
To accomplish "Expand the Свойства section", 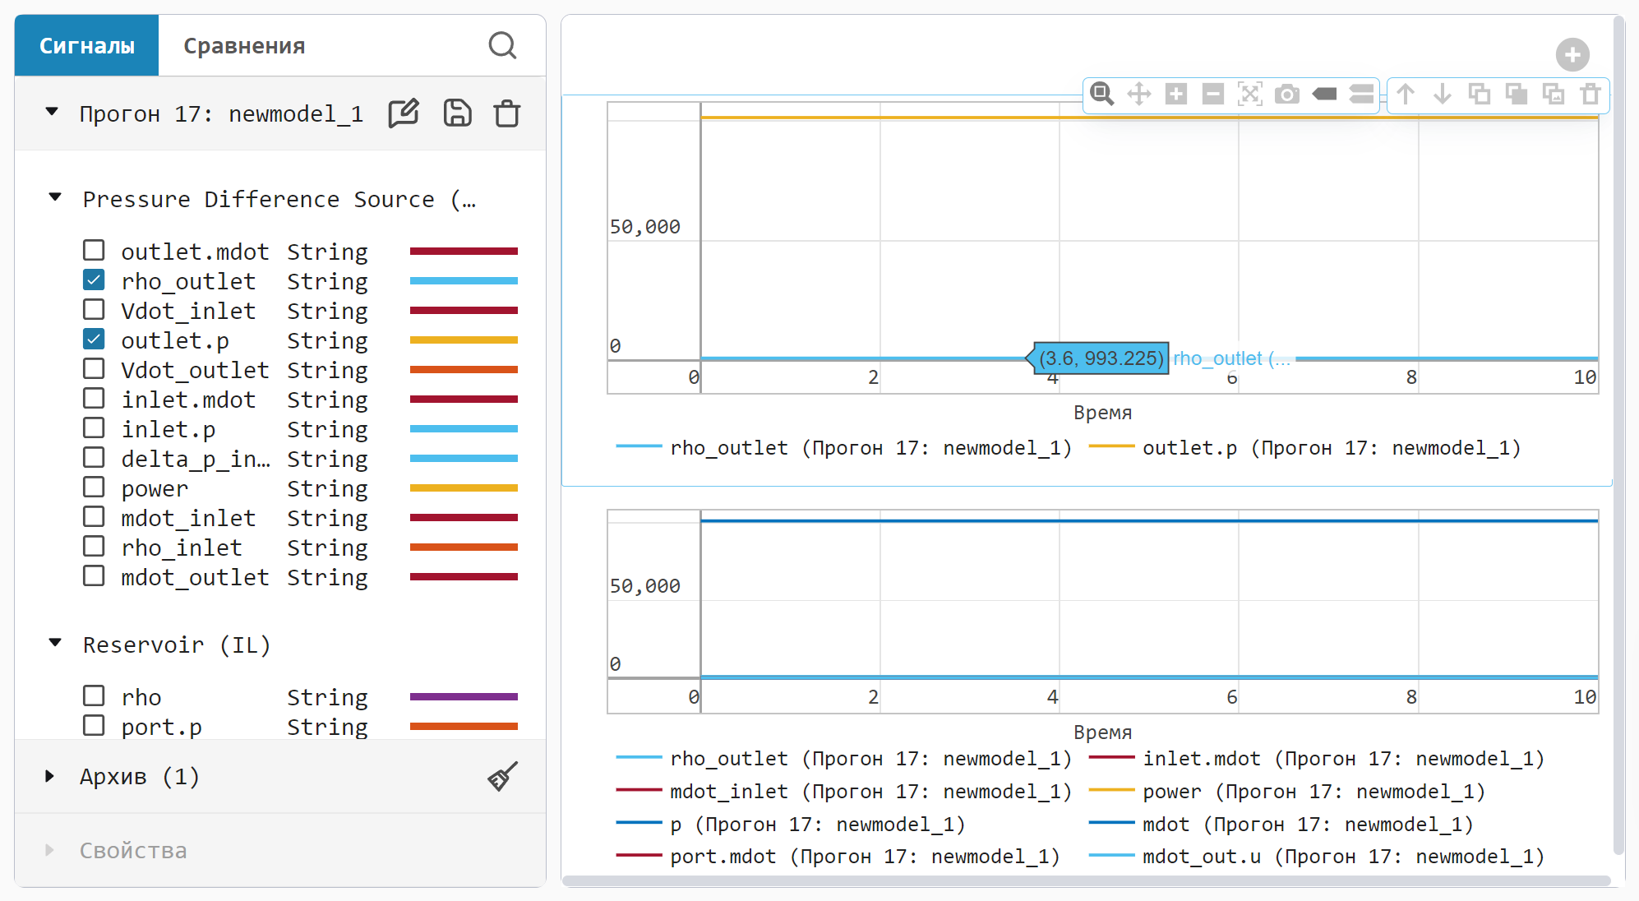I will tap(49, 850).
